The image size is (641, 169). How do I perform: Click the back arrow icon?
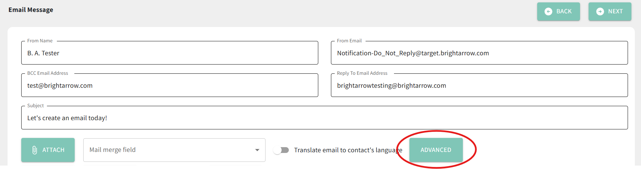pyautogui.click(x=548, y=11)
